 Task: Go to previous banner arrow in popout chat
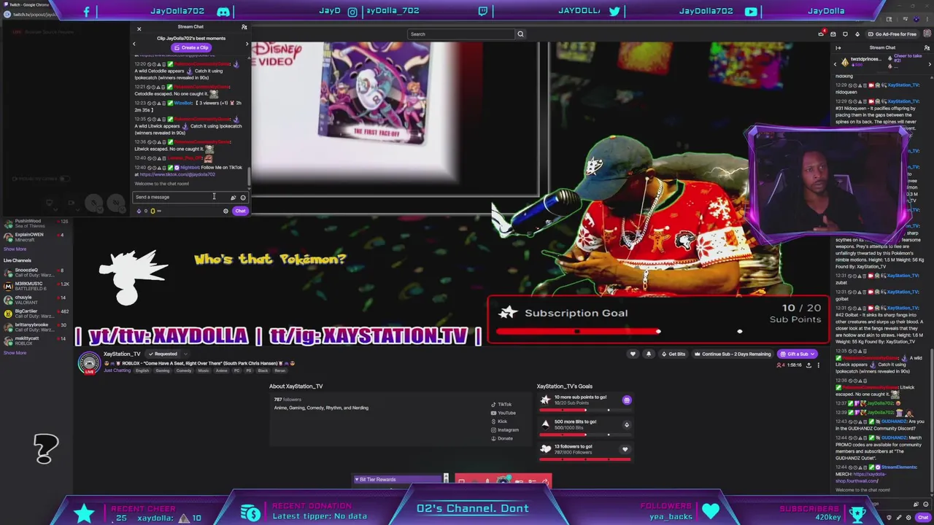134,44
